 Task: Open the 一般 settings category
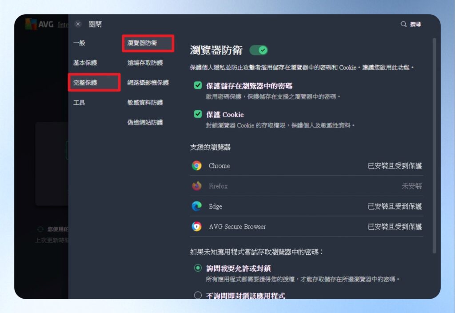tap(79, 43)
